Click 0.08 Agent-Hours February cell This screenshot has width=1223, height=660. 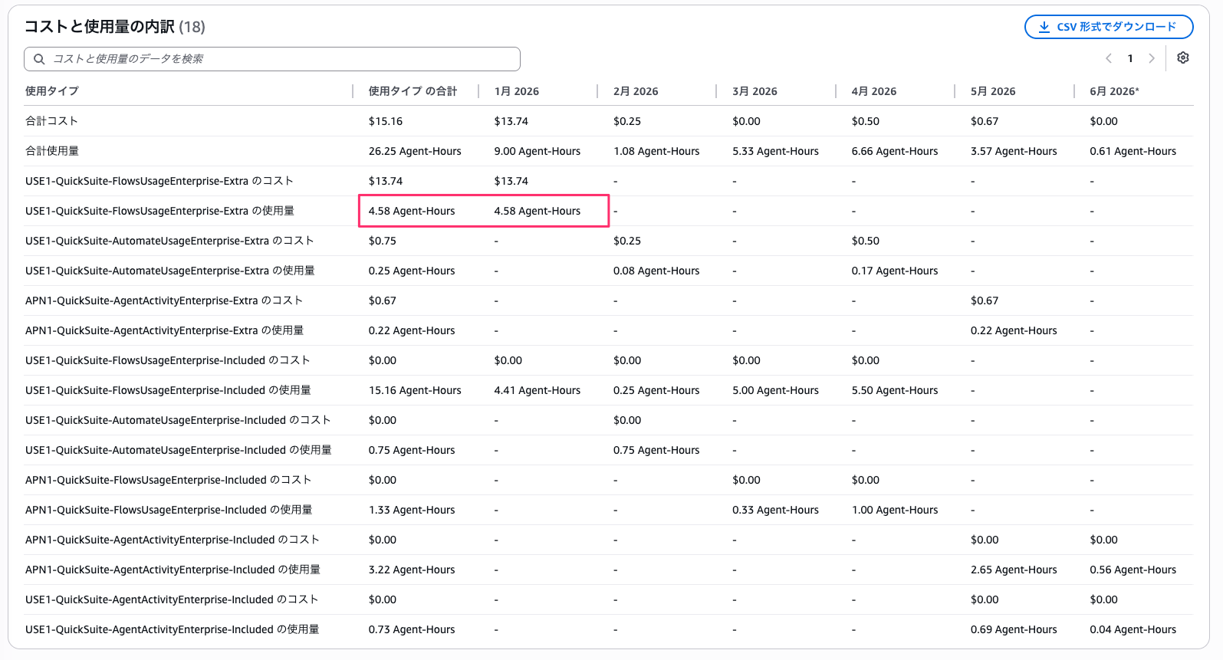click(656, 271)
